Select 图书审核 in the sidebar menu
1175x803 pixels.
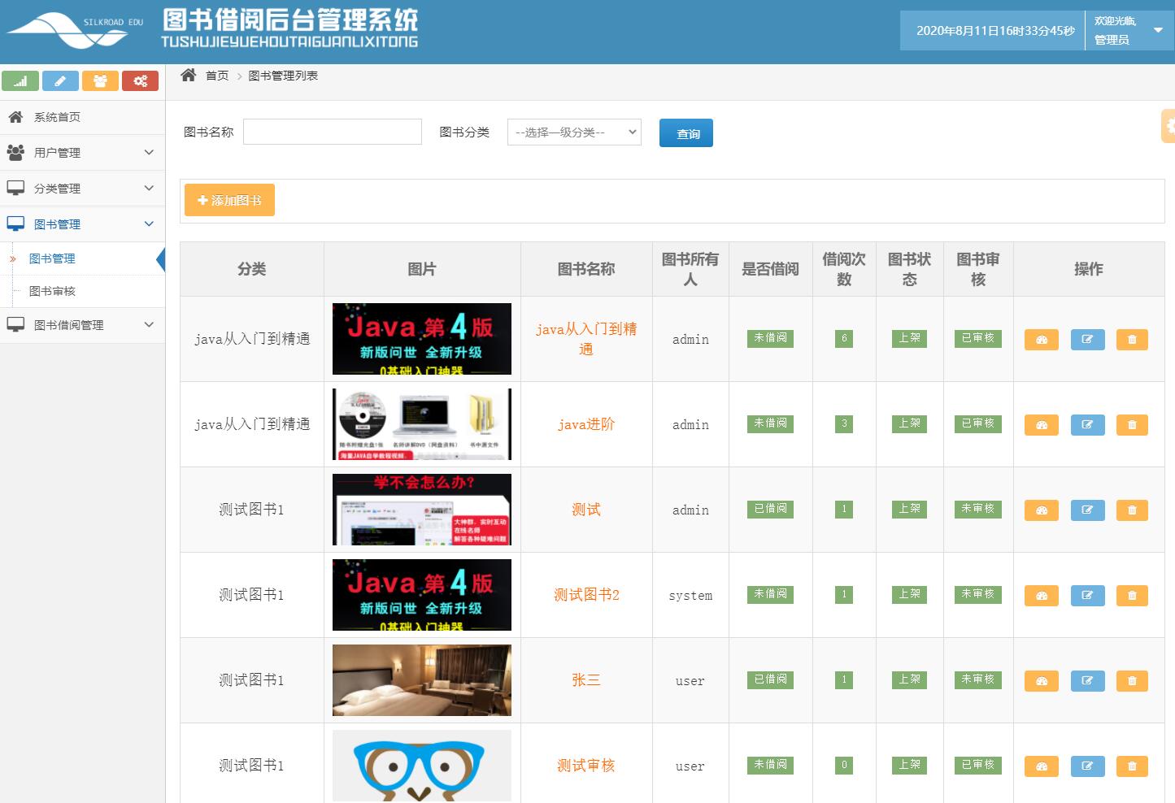pos(50,290)
